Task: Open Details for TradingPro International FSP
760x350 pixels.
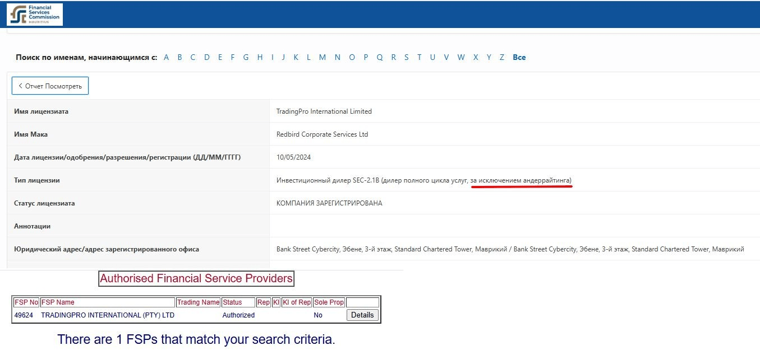Action: 362,315
